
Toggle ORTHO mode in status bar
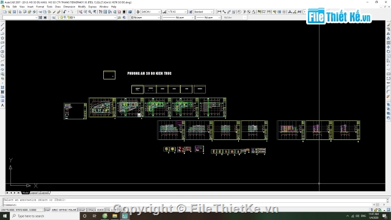62,210
